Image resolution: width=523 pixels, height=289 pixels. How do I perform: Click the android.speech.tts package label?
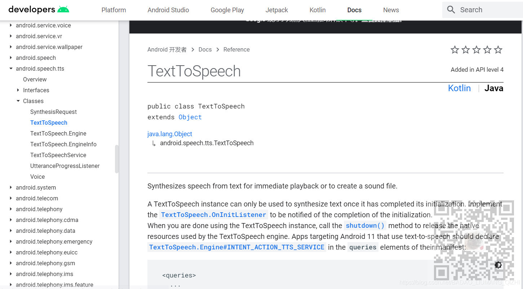[x=40, y=68]
